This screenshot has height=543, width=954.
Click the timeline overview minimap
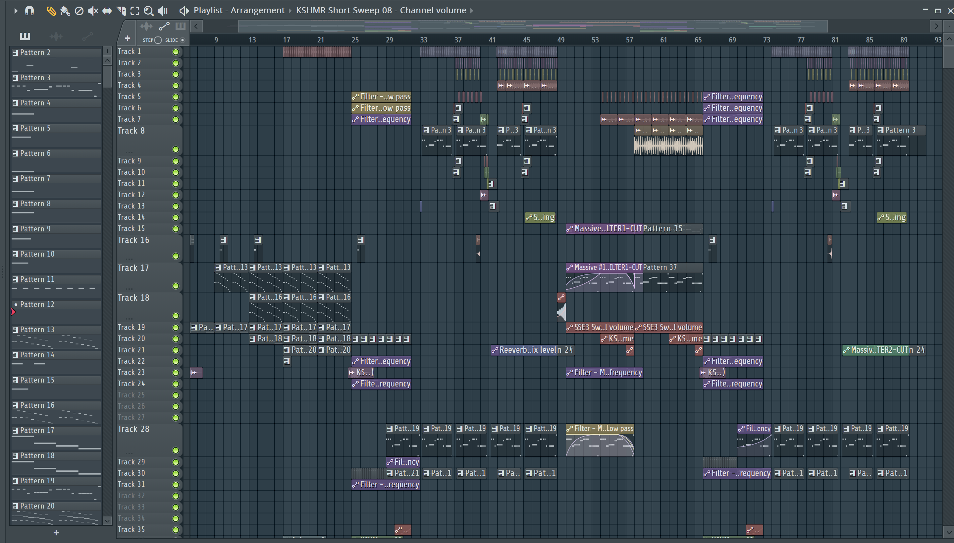tap(533, 27)
